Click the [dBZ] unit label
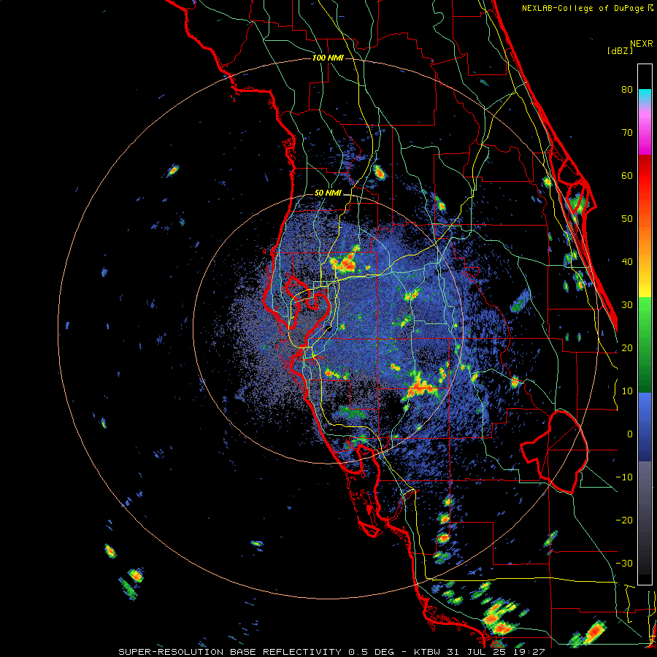Screen dimensions: 657x657 (x=620, y=50)
